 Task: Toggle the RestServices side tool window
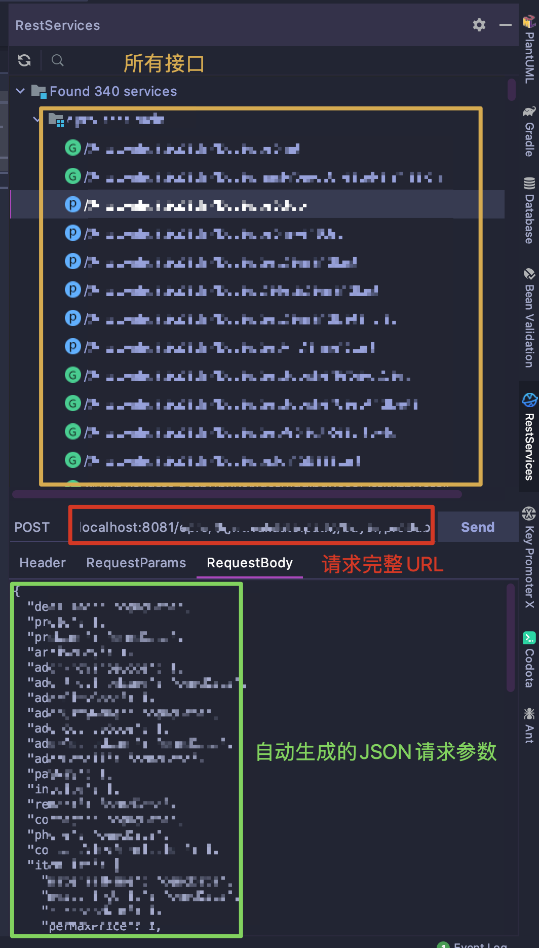pos(529,437)
